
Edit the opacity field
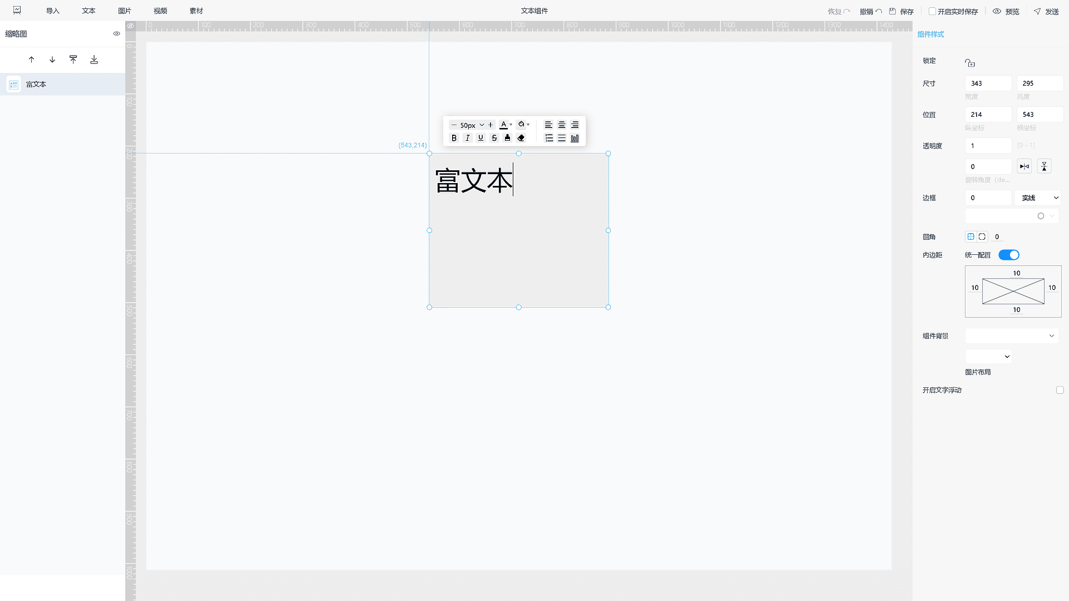point(988,146)
